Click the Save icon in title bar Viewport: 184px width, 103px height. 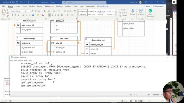tap(17, 2)
